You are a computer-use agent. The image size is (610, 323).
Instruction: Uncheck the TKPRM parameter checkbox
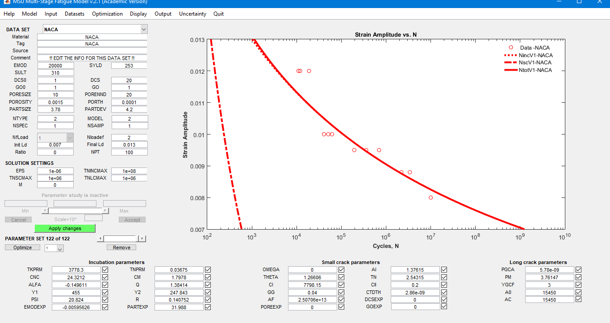pyautogui.click(x=105, y=270)
